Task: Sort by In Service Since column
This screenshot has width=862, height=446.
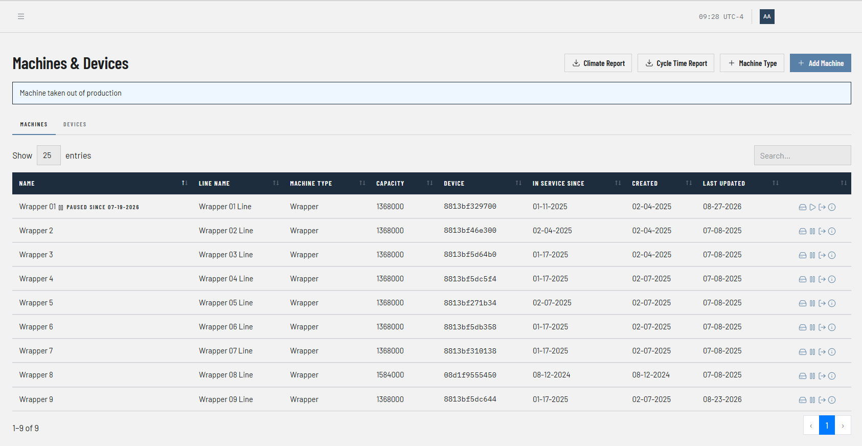Action: pyautogui.click(x=576, y=183)
